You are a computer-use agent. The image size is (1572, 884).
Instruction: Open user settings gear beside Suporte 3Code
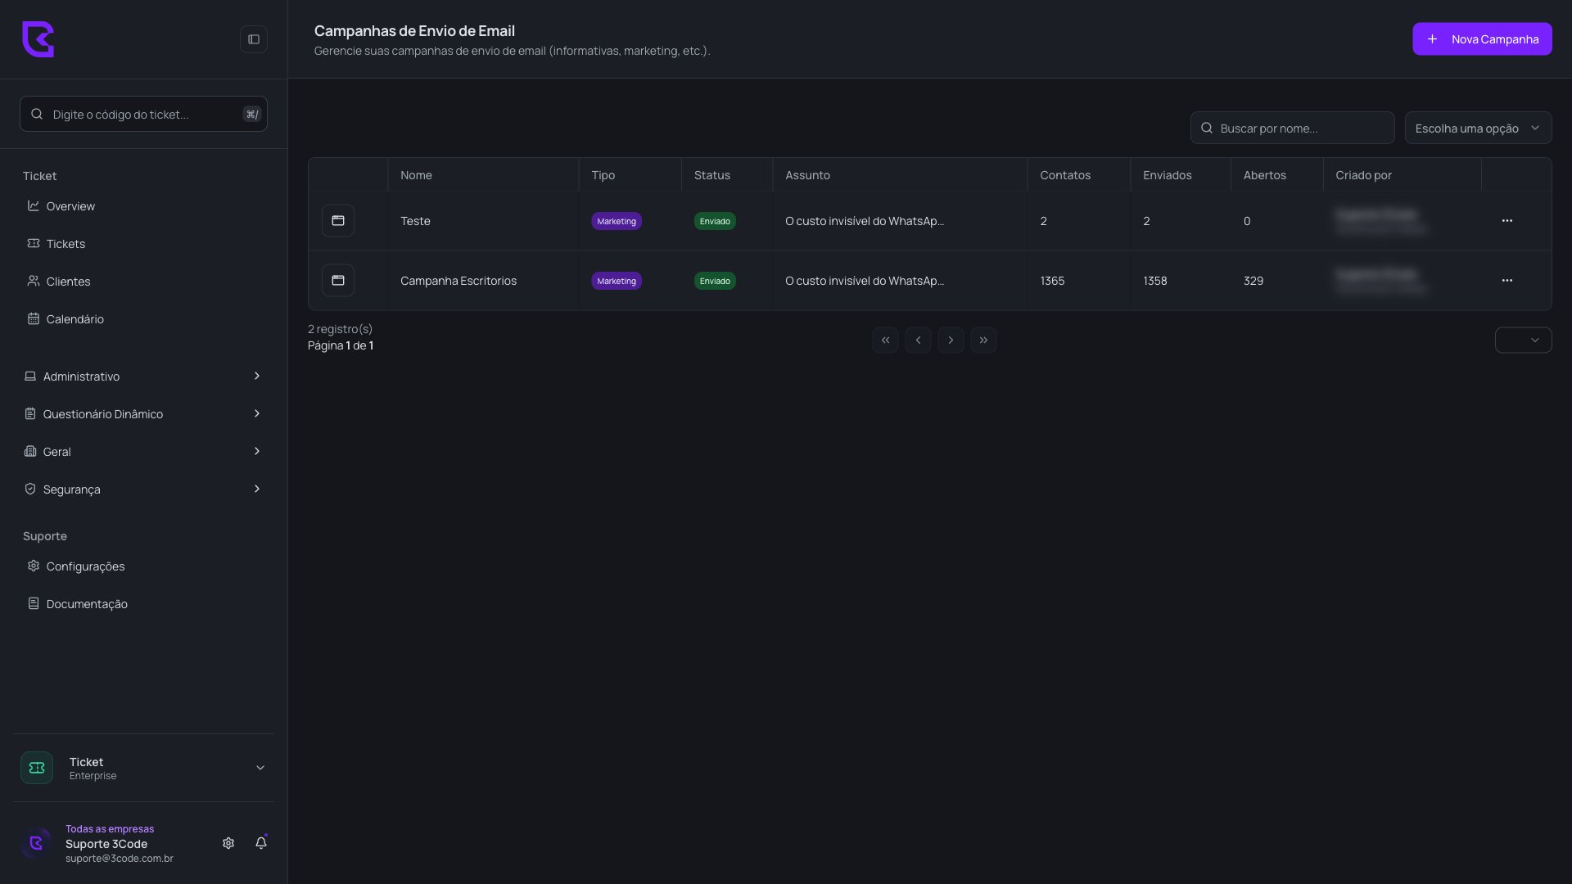[x=228, y=843]
